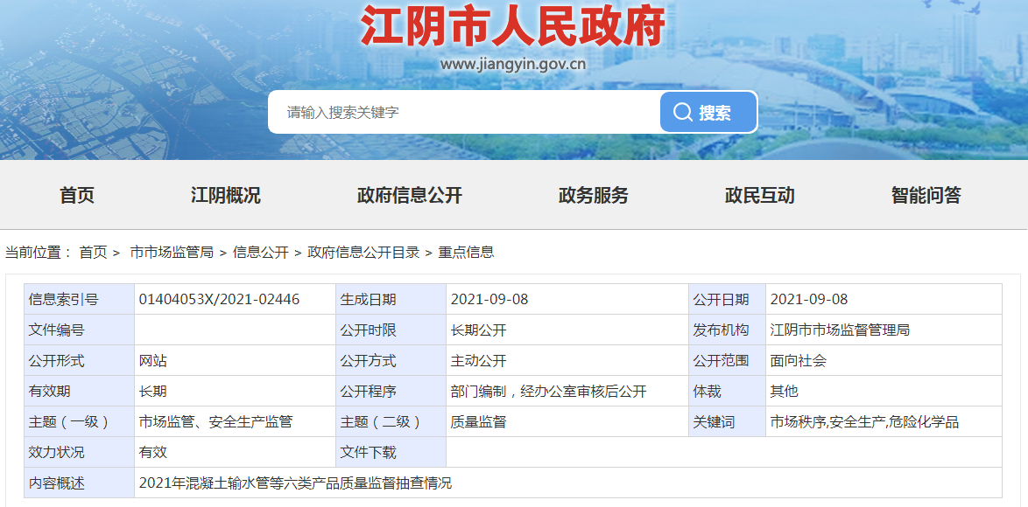
Task: Click the 公开日期 value 2021-09-08
Action: 809,300
